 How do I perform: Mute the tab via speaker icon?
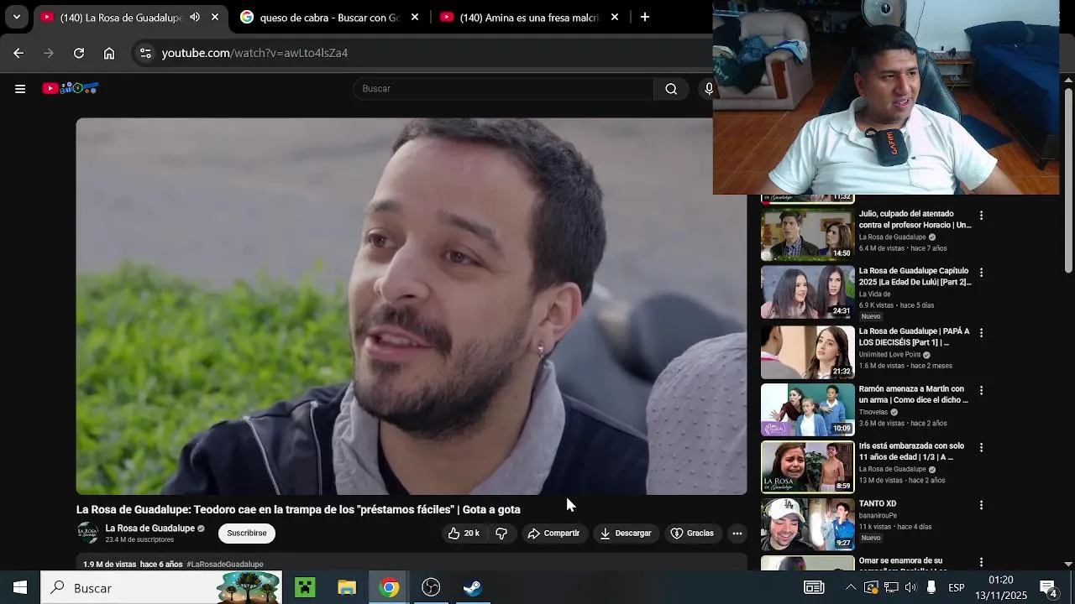click(x=195, y=17)
